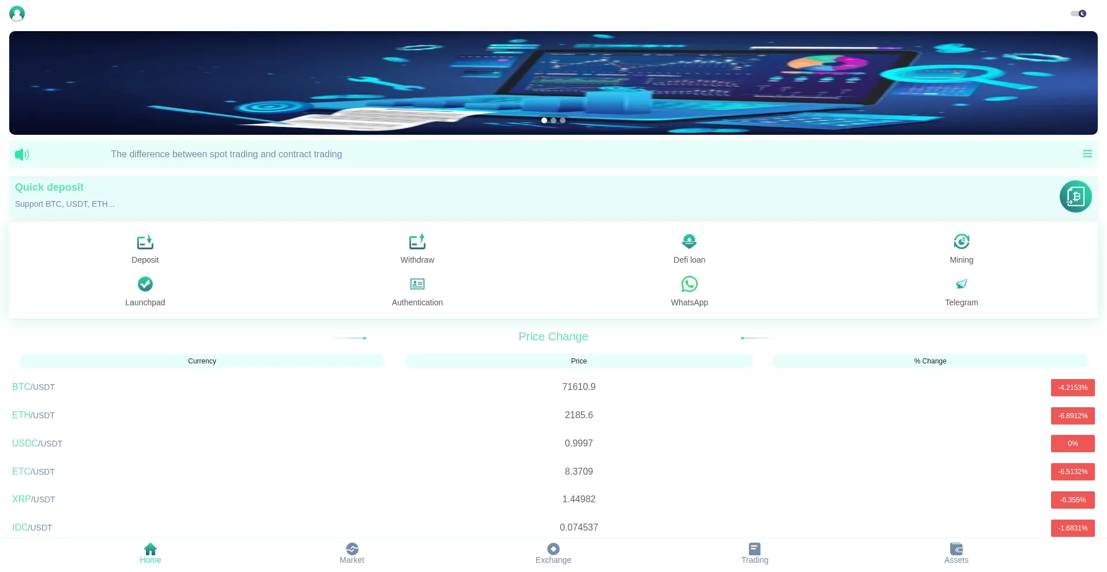Open the announcements list menu icon
The height and width of the screenshot is (572, 1107).
click(1087, 154)
